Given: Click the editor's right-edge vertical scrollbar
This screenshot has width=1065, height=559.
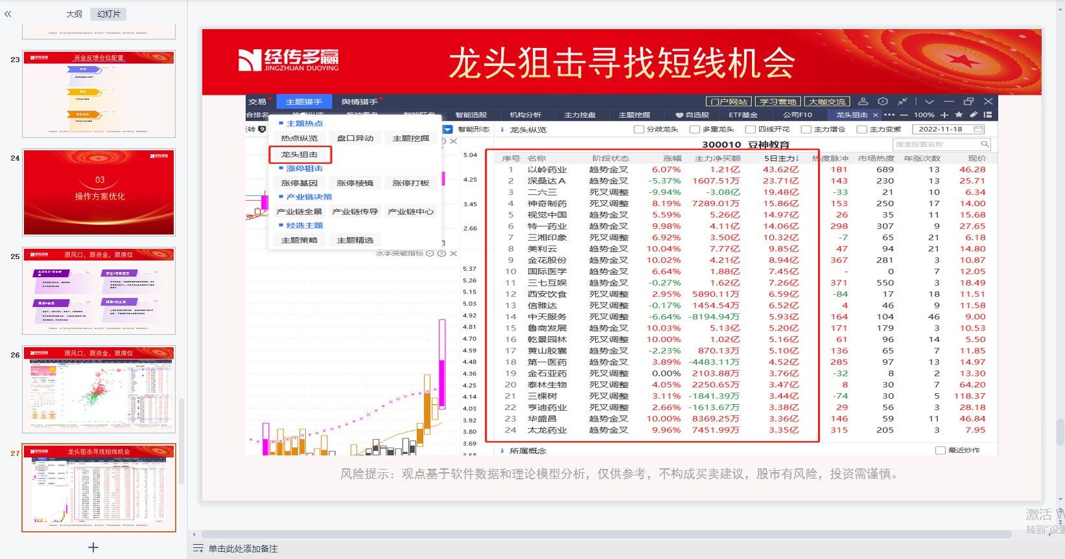Looking at the screenshot, I should [1060, 431].
